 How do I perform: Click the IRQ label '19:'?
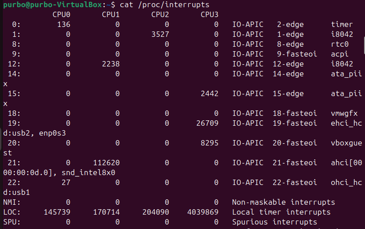[14, 123]
